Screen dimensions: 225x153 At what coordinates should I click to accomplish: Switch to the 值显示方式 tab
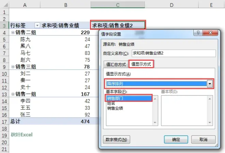coord(141,64)
